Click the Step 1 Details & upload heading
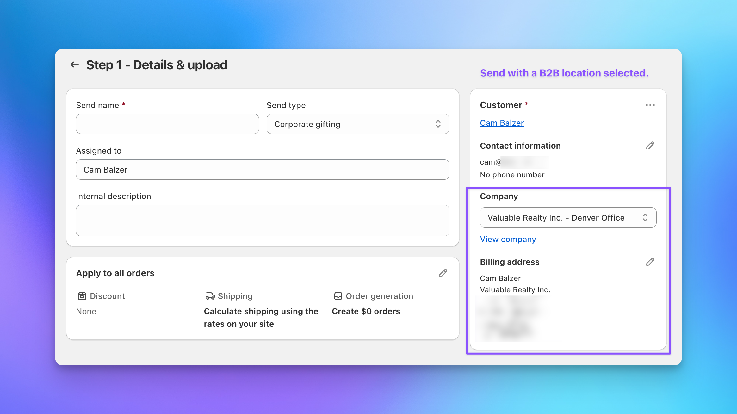The width and height of the screenshot is (737, 414). coord(157,65)
